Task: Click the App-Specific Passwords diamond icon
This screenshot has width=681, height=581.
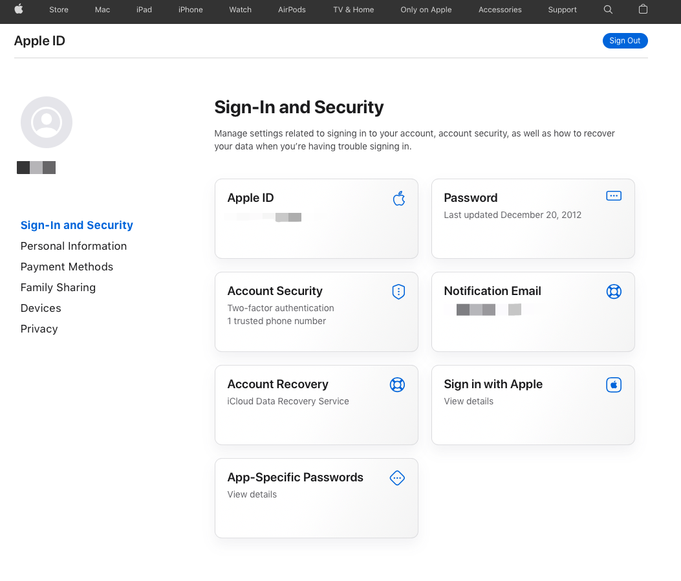Action: (397, 478)
